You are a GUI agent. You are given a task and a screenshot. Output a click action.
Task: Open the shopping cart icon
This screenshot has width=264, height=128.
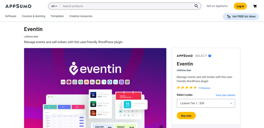[x=255, y=6]
